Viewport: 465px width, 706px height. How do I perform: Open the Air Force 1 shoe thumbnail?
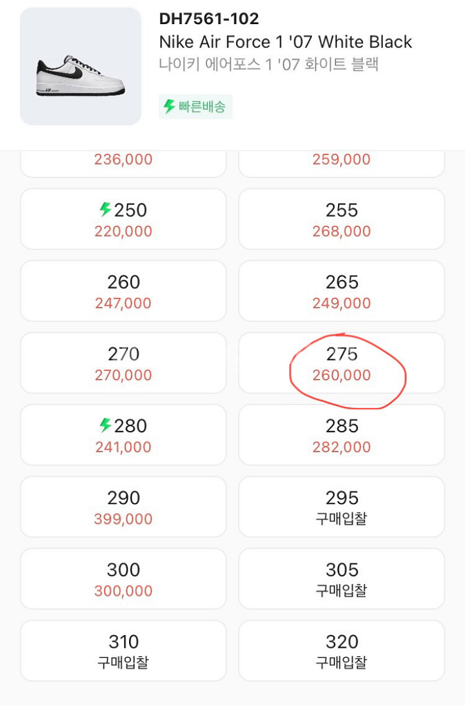tap(81, 66)
